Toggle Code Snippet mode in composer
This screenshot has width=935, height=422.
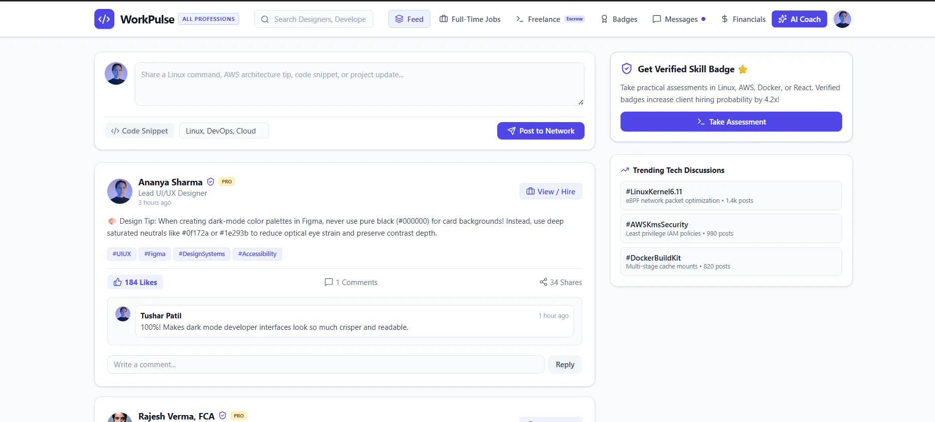(x=139, y=131)
